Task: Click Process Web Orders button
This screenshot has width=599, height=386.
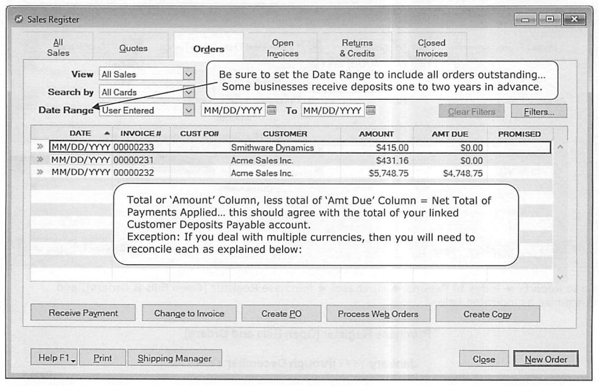Action: tap(378, 314)
